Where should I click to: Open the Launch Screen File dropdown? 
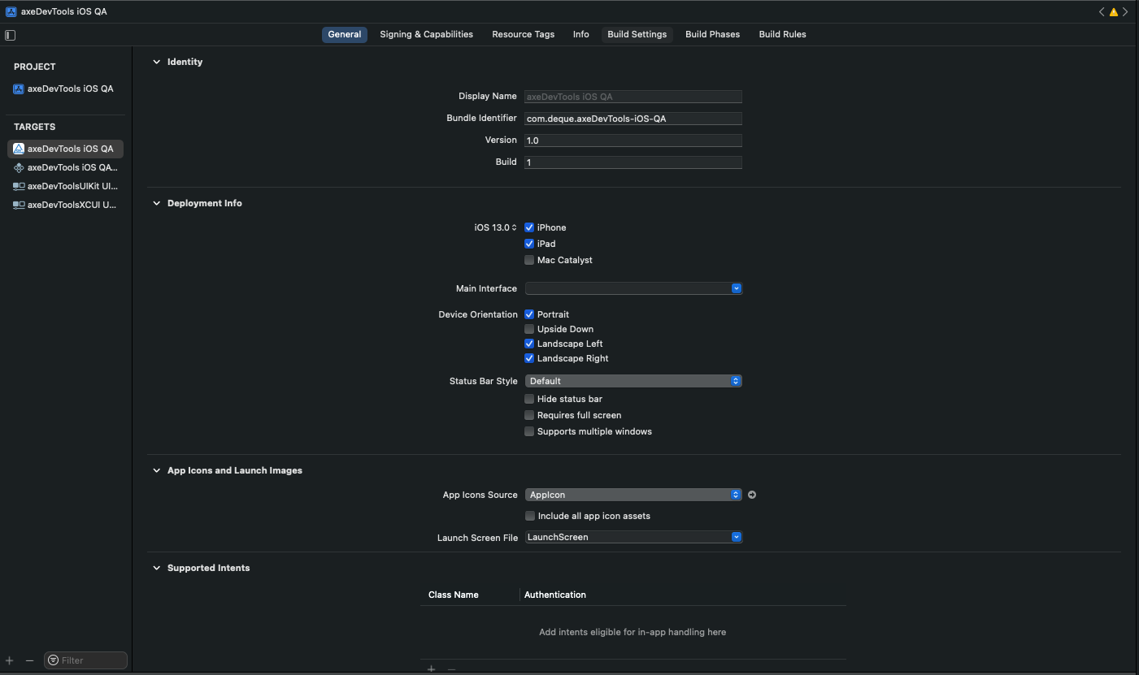point(633,537)
